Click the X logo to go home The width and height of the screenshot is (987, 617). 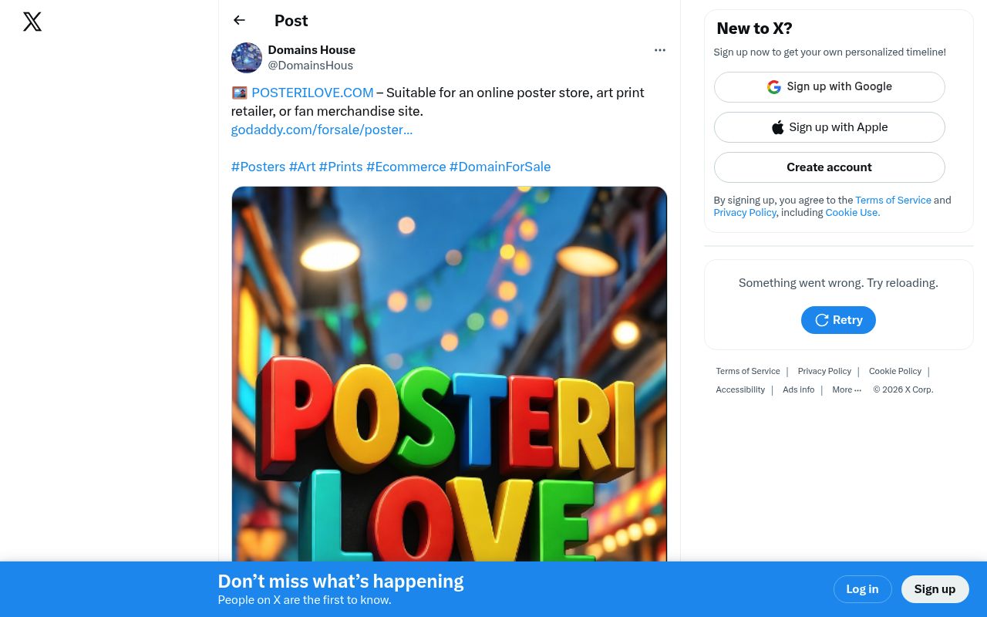click(x=32, y=22)
